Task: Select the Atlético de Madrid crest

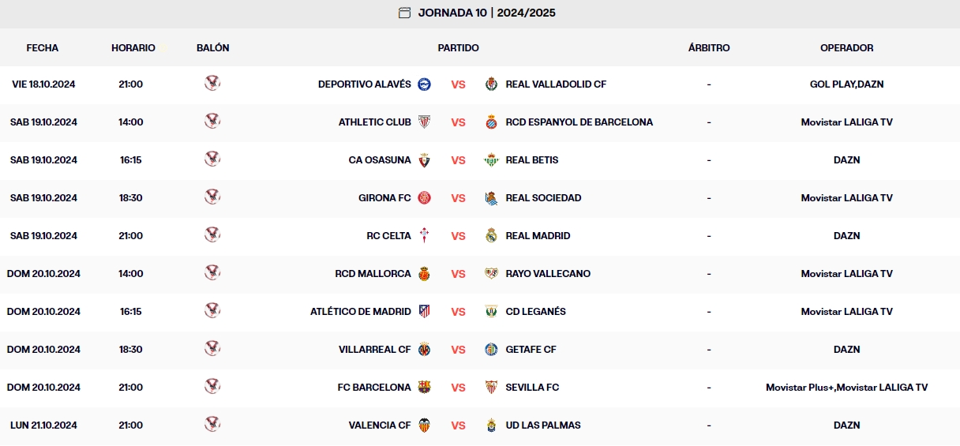Action: click(424, 311)
